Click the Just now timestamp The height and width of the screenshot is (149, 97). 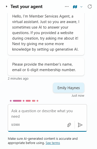78,95
